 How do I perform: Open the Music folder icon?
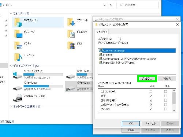18,57
